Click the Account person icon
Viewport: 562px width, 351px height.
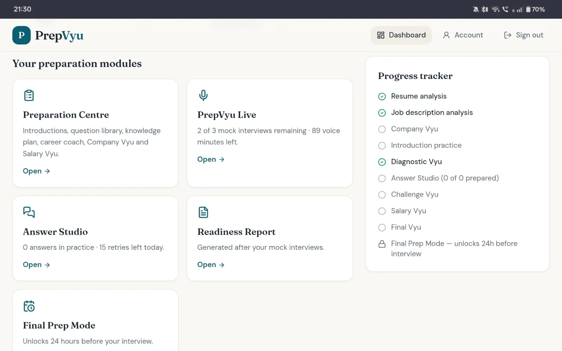click(x=446, y=35)
